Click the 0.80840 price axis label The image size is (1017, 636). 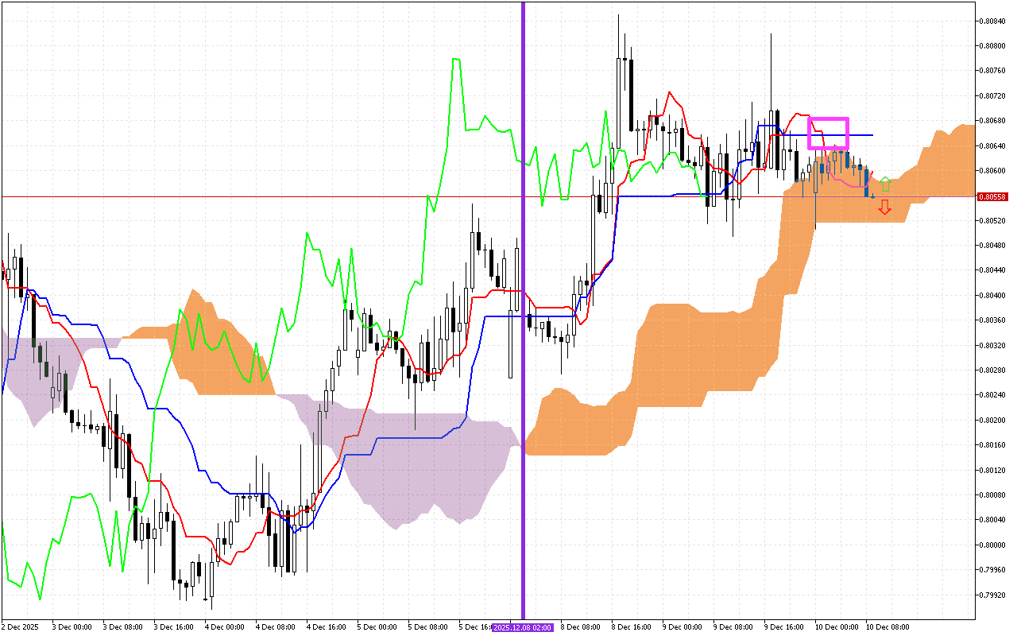(x=992, y=21)
